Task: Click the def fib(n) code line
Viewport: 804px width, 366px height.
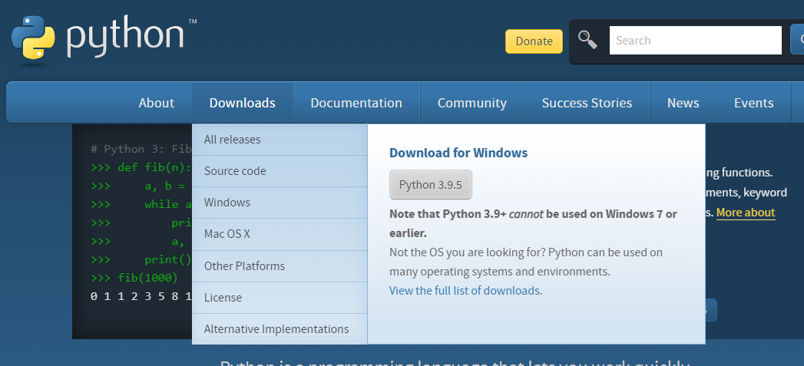Action: [x=141, y=167]
